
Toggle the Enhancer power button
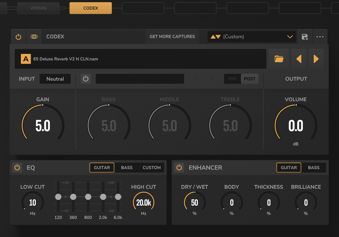179,168
